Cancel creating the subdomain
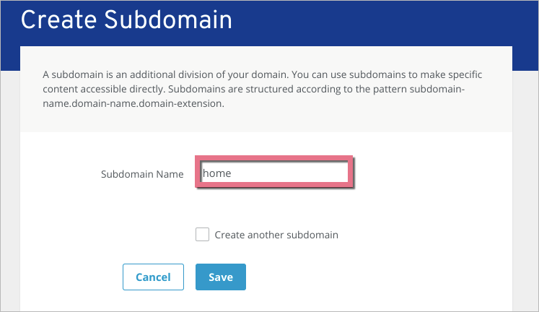The image size is (539, 312). click(153, 277)
